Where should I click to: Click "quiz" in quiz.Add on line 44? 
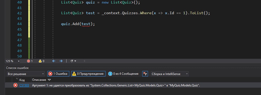(66, 24)
